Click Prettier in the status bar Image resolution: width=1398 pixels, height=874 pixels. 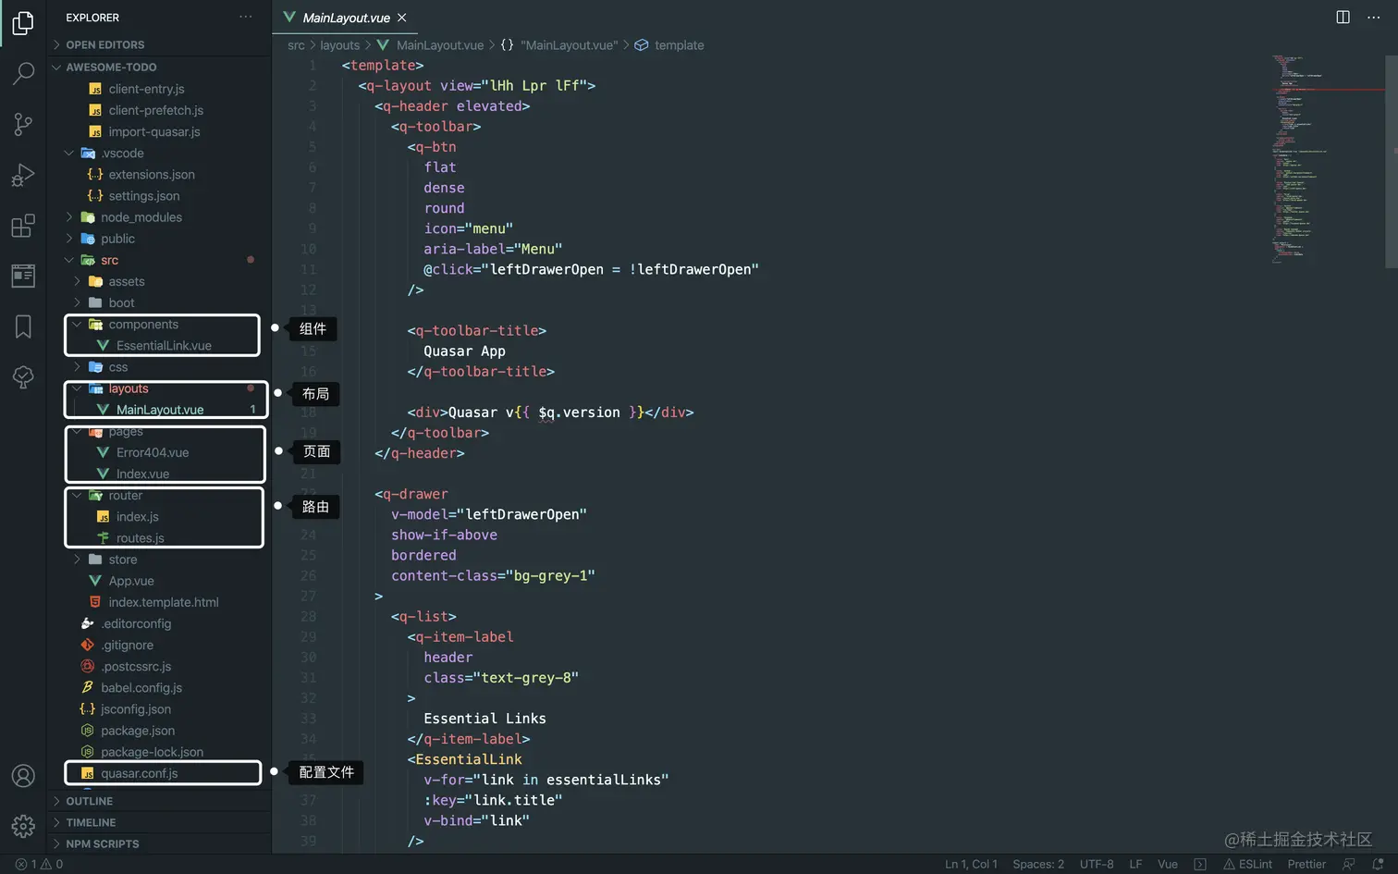pyautogui.click(x=1306, y=864)
